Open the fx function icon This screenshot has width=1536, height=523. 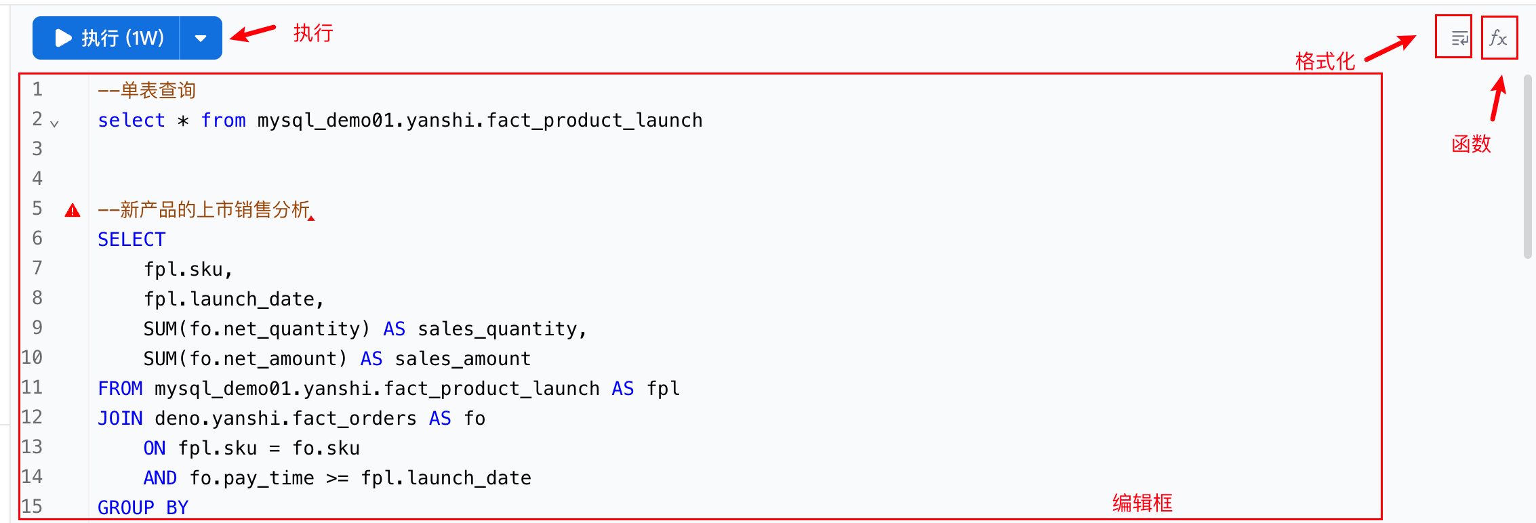pos(1499,38)
